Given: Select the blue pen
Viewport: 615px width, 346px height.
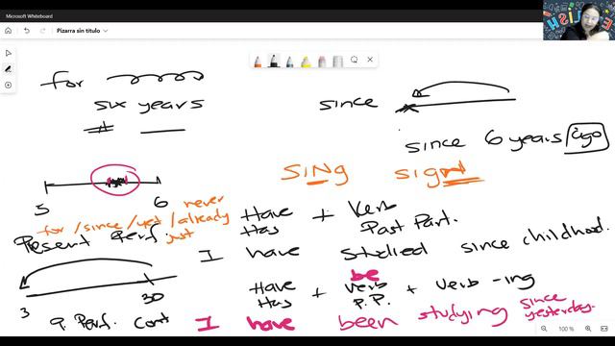Looking at the screenshot, I should point(289,62).
